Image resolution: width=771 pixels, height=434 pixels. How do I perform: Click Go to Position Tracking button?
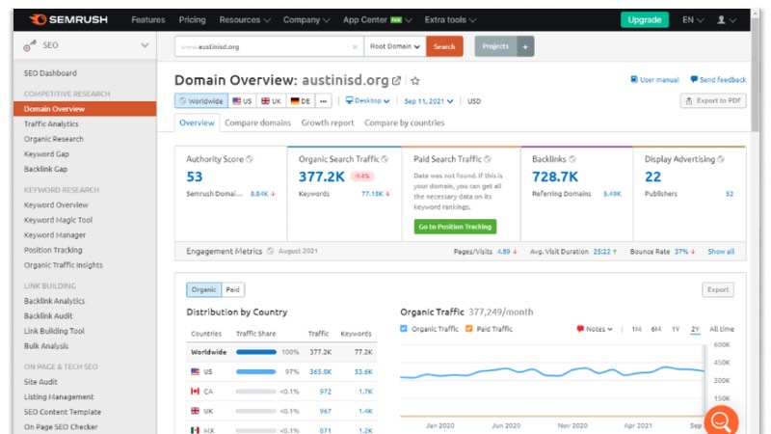pos(455,227)
